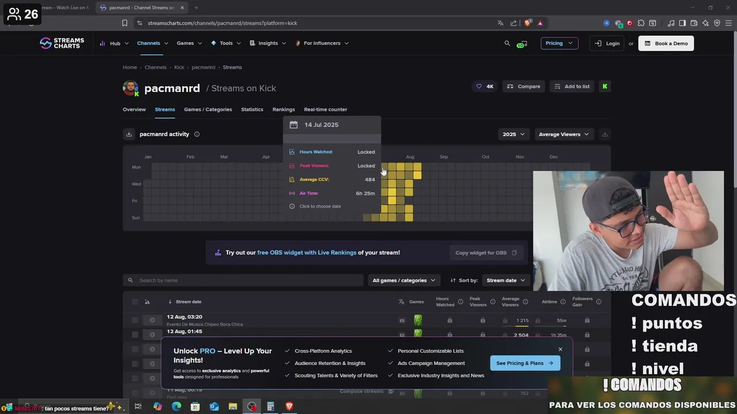Open the Average Viewers metric dropdown

(x=564, y=134)
